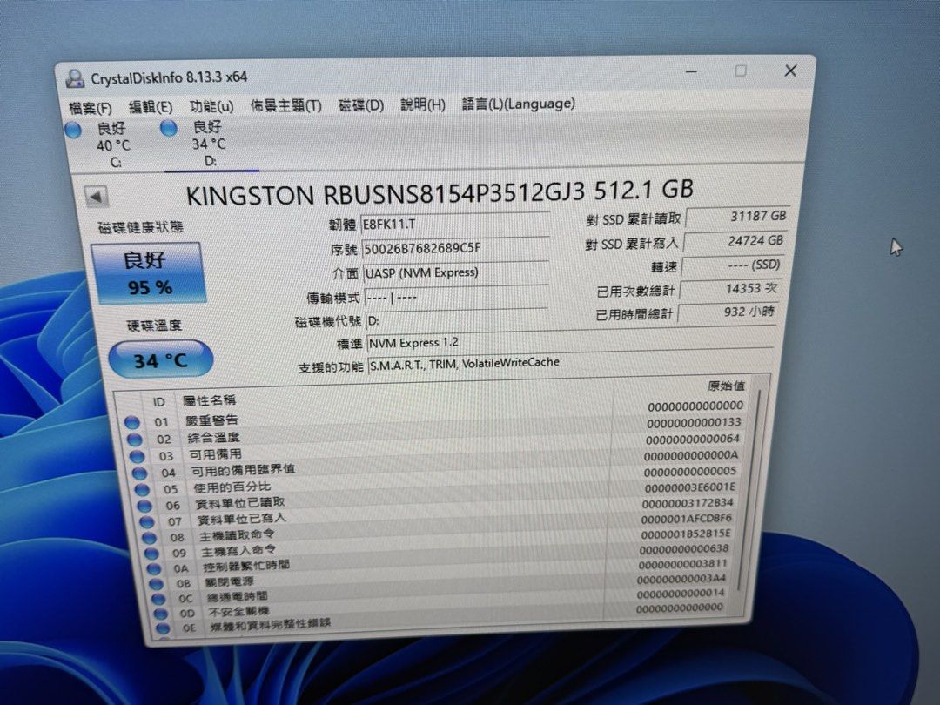
Task: Click the disk model title KINGSTON RBUSNS8154P3512GJ3
Action: [x=385, y=193]
